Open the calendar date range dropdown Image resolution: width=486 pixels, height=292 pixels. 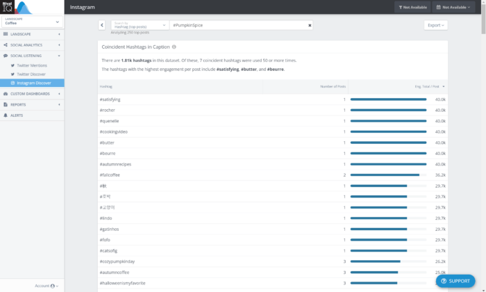point(456,7)
